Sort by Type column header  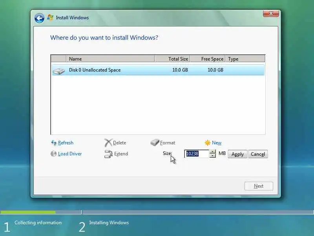tap(245, 59)
